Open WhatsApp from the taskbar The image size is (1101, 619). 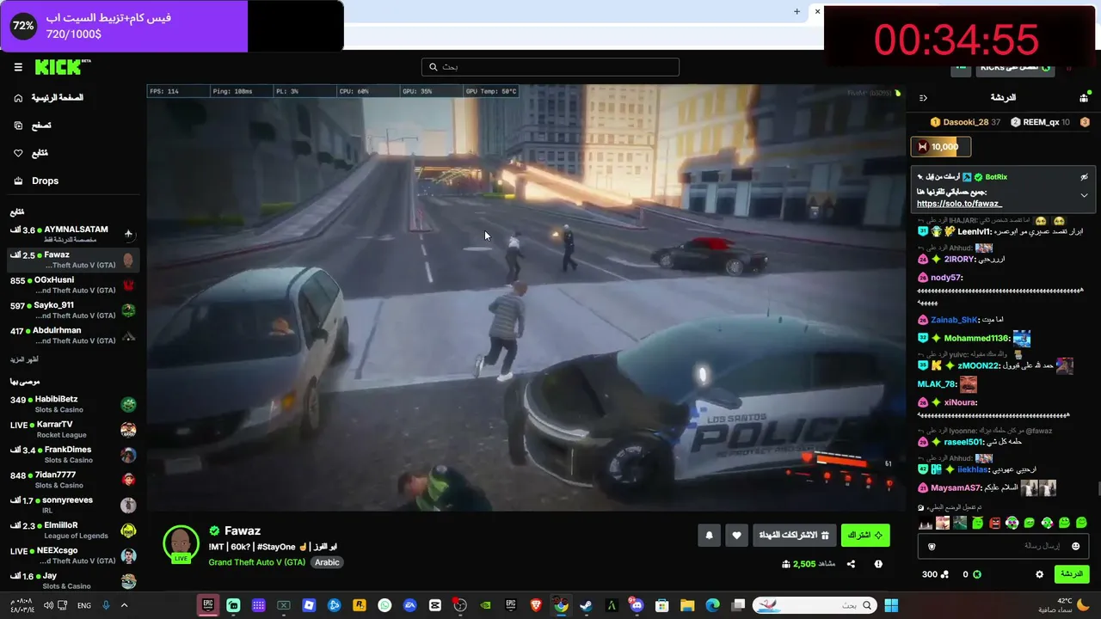click(x=384, y=605)
